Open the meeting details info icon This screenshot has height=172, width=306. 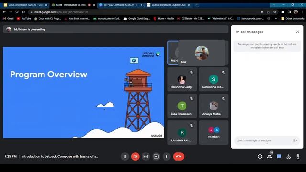point(260,156)
